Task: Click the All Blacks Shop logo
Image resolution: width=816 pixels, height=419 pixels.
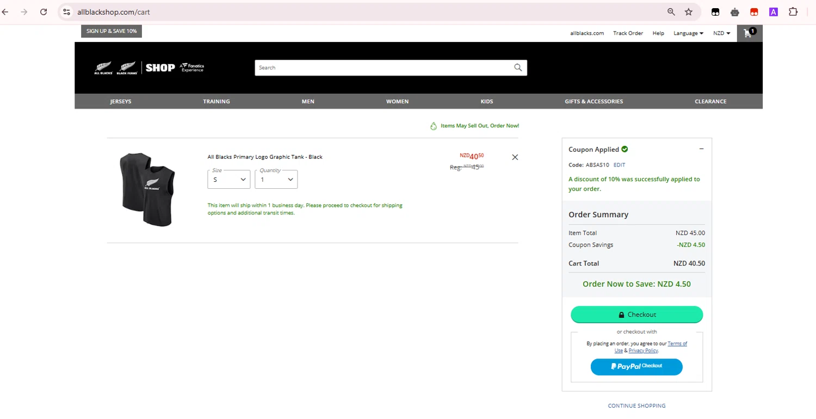Action: (149, 67)
